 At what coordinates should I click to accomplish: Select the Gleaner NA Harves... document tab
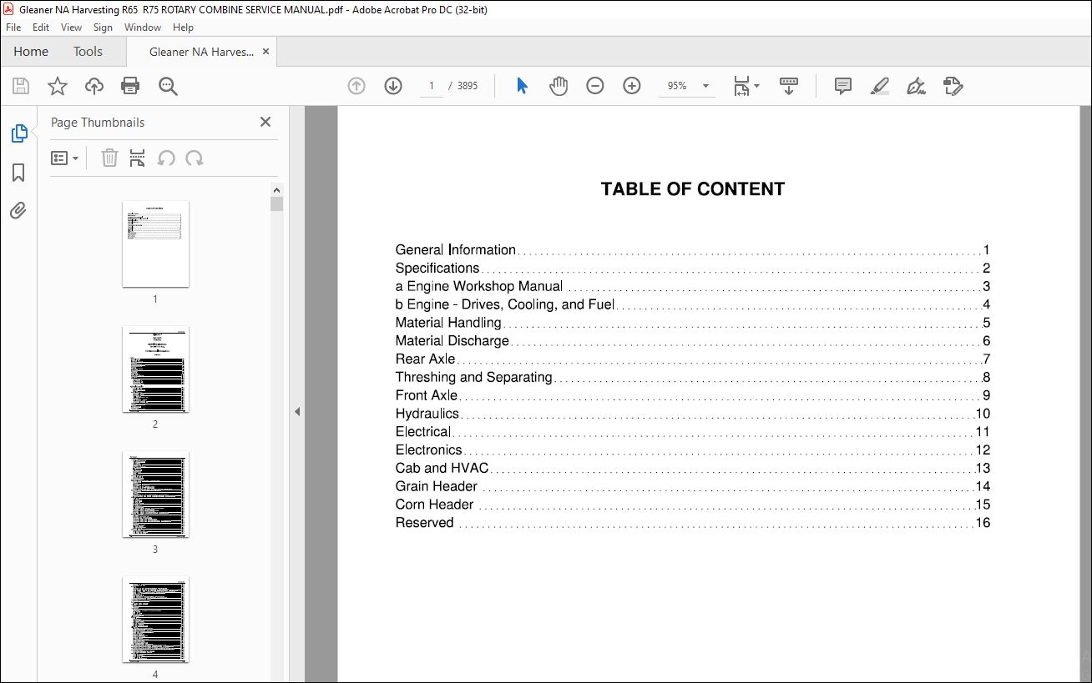click(x=201, y=52)
